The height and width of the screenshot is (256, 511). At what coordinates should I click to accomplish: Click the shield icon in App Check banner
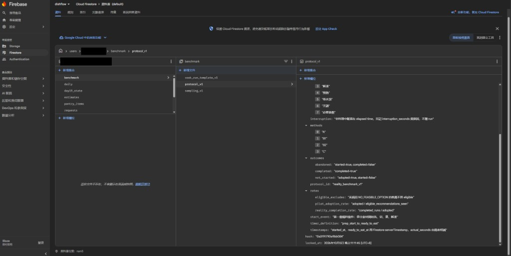point(211,28)
